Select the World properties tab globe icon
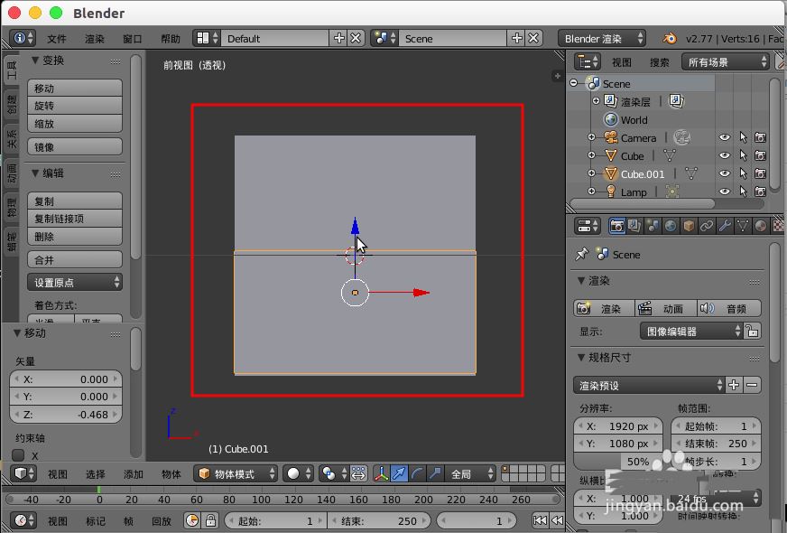 (x=670, y=225)
